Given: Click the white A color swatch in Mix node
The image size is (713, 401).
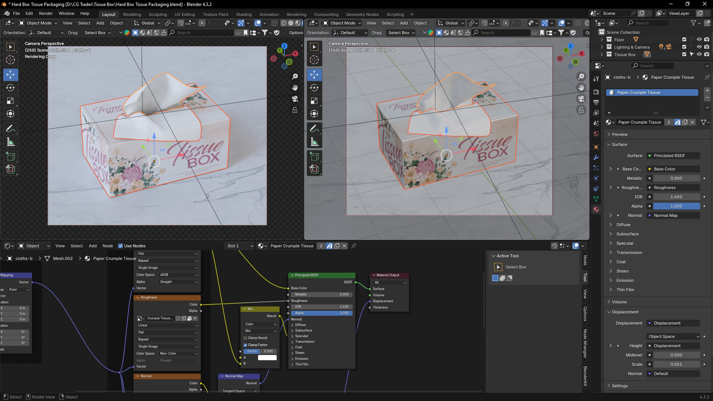Looking at the screenshot, I should 267,358.
